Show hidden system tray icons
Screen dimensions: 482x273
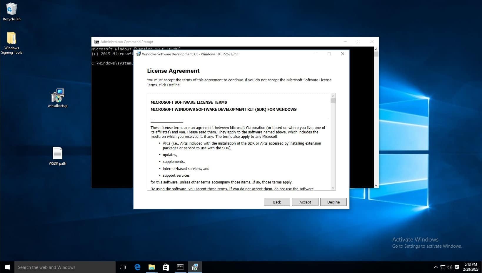436,267
